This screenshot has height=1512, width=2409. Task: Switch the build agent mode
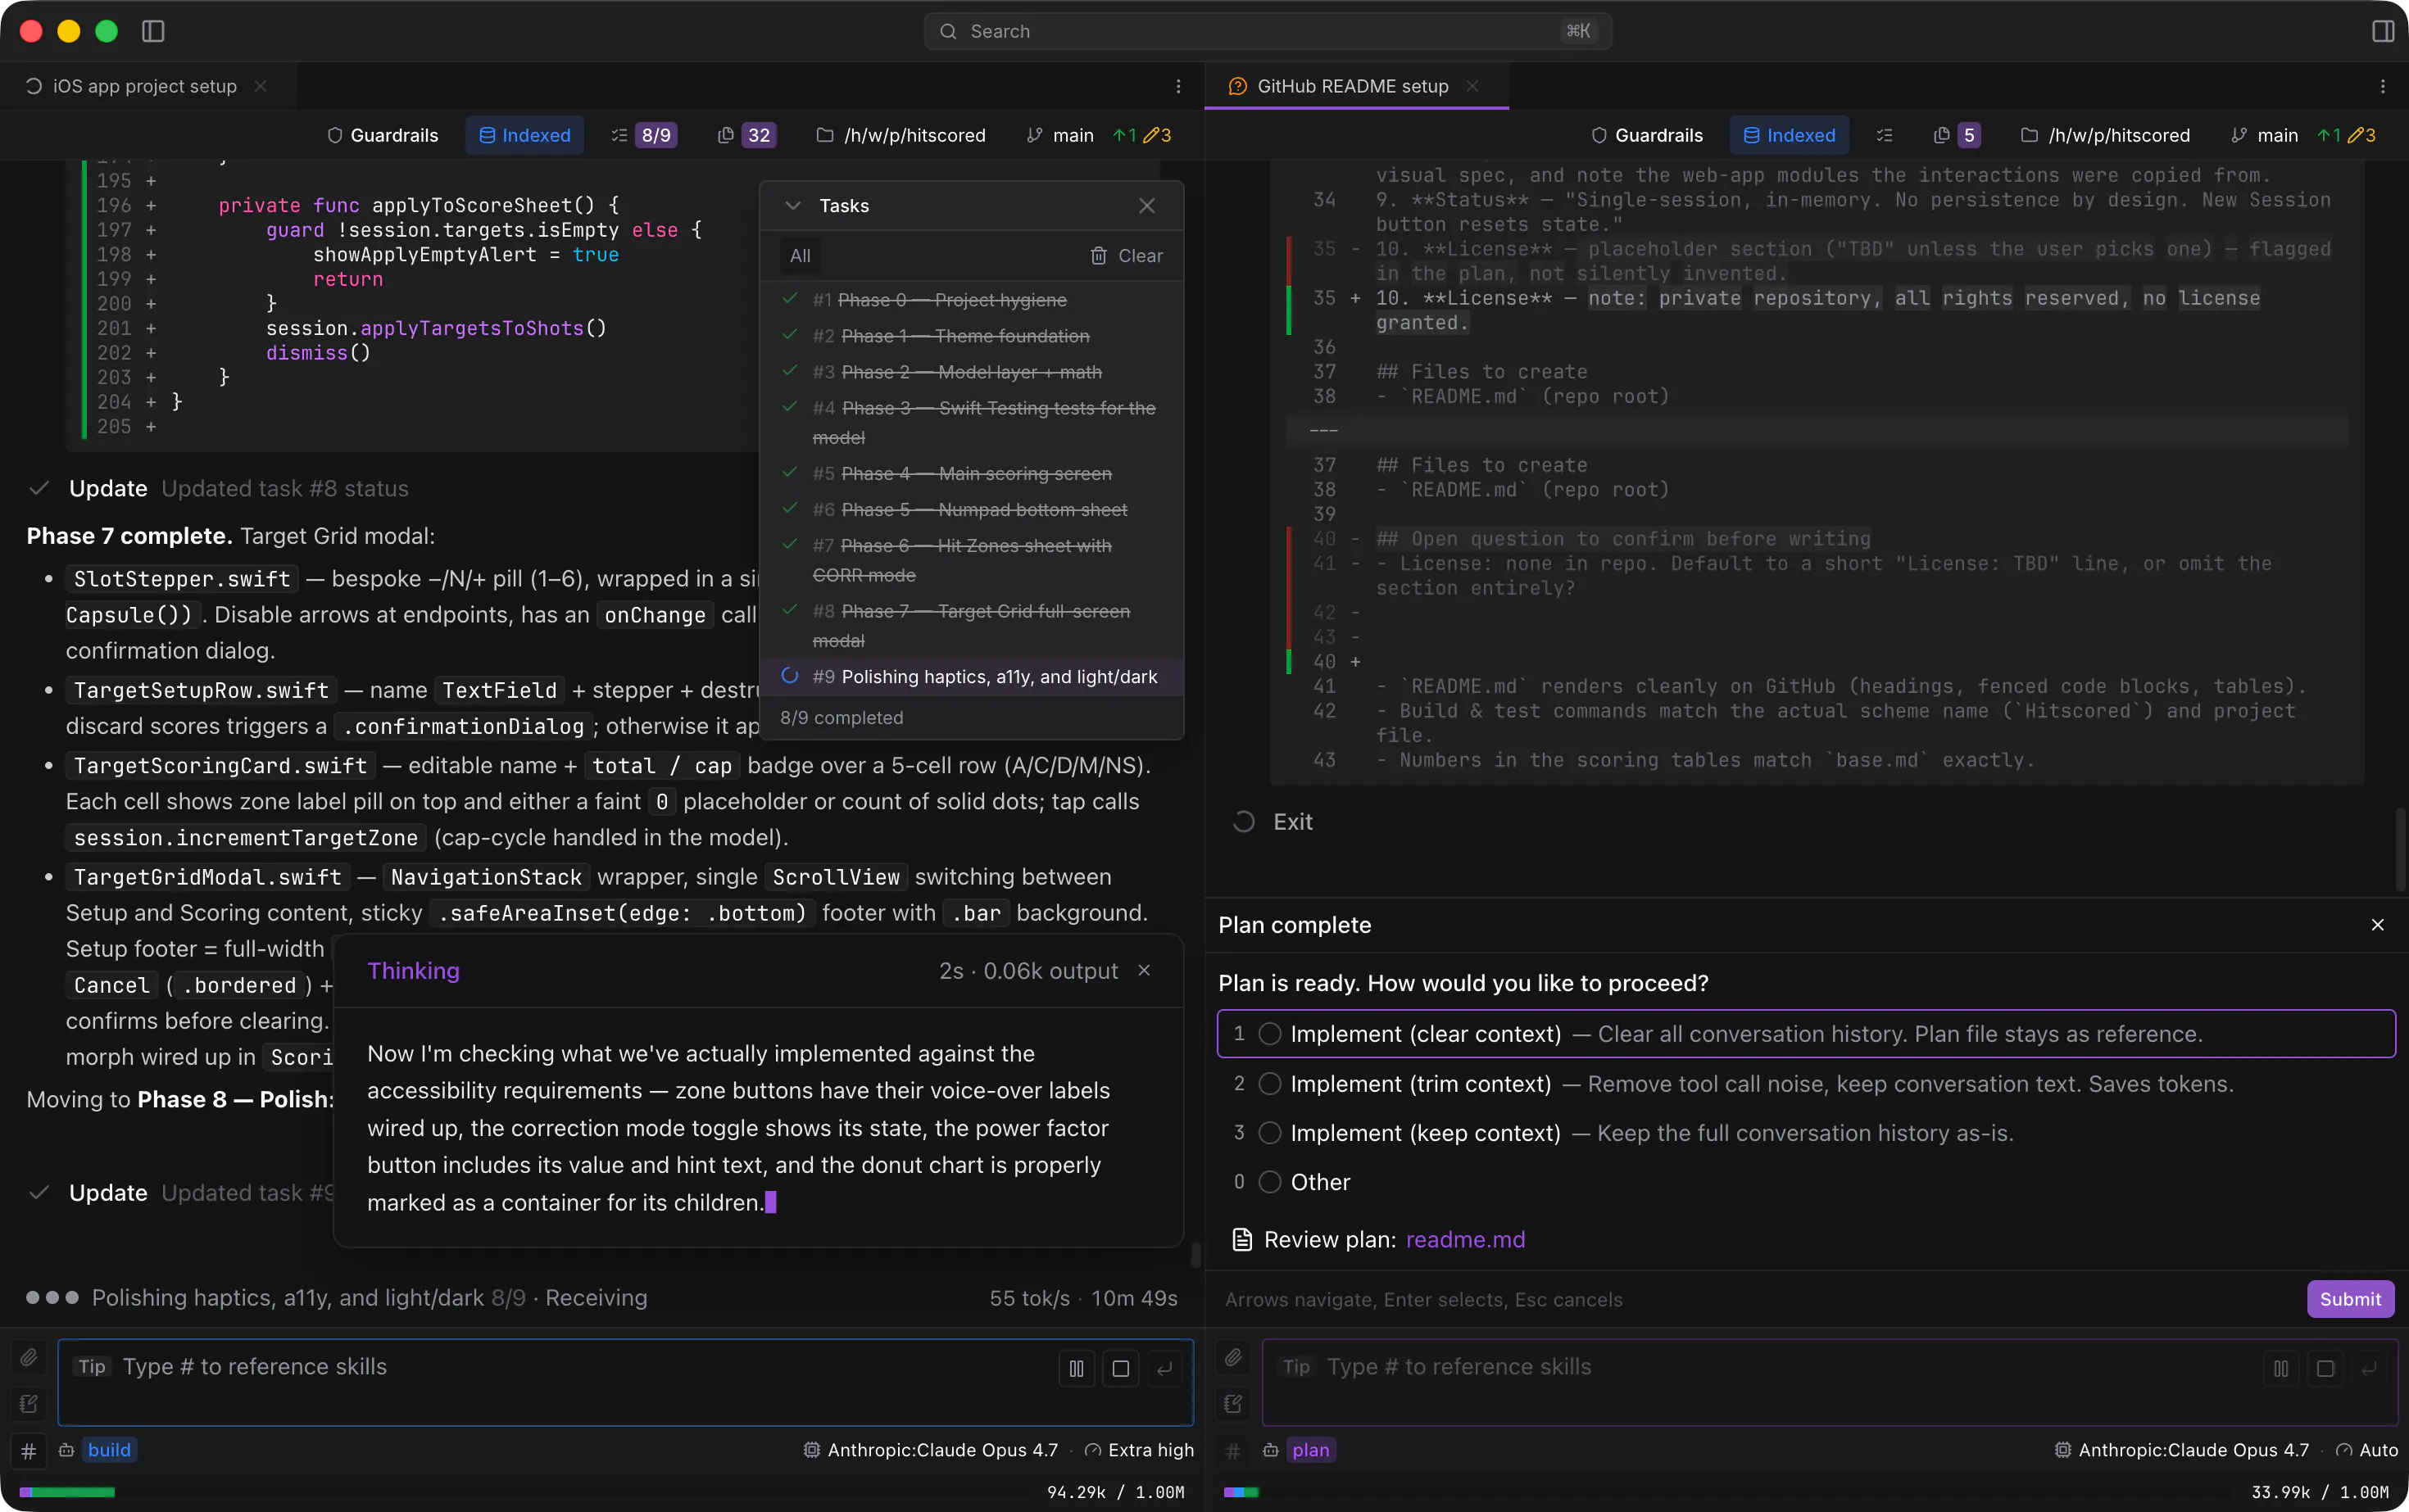point(109,1450)
